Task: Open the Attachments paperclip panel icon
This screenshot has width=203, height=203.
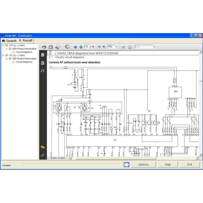Action: coord(43,155)
